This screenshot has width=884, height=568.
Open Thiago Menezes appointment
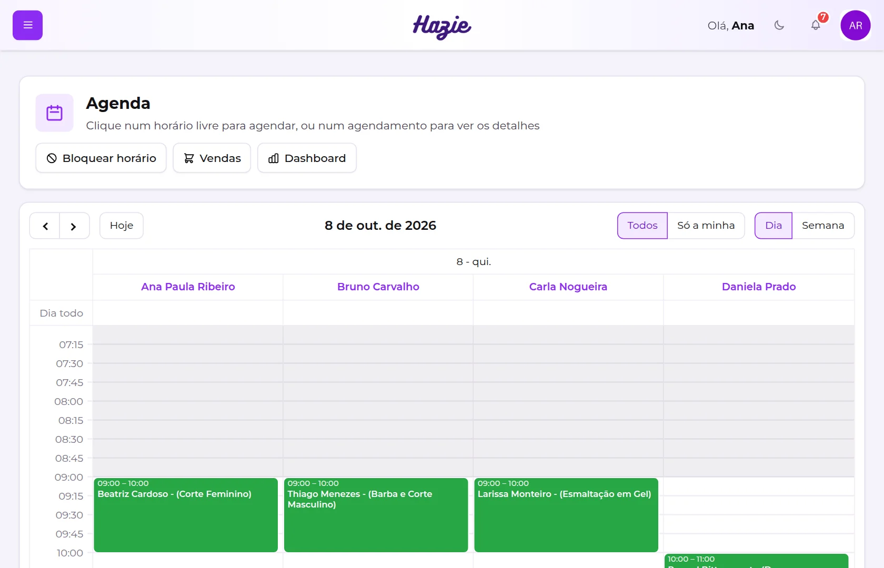[x=376, y=515]
